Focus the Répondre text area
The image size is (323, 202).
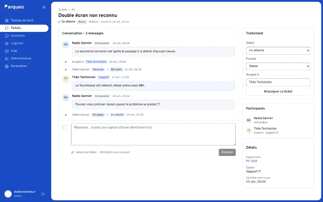(153, 135)
